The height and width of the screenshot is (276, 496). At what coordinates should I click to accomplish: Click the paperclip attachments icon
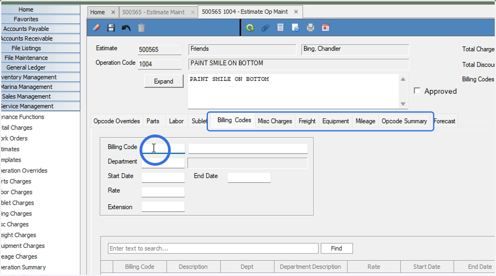(x=265, y=28)
